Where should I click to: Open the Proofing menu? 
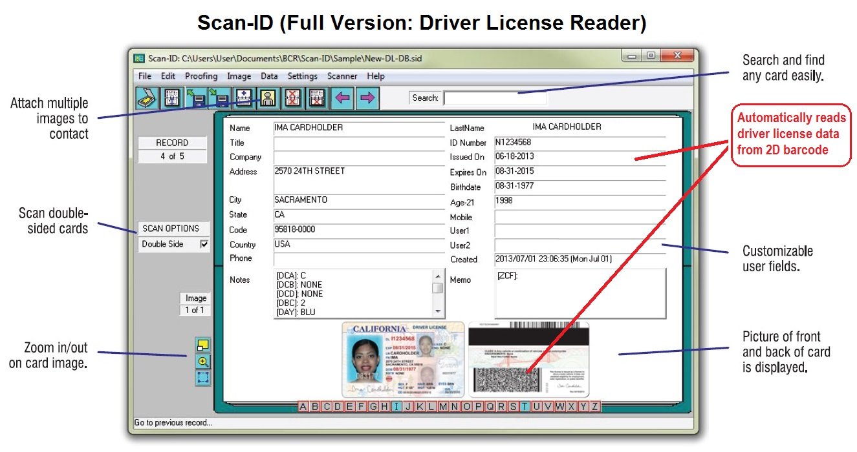(201, 76)
